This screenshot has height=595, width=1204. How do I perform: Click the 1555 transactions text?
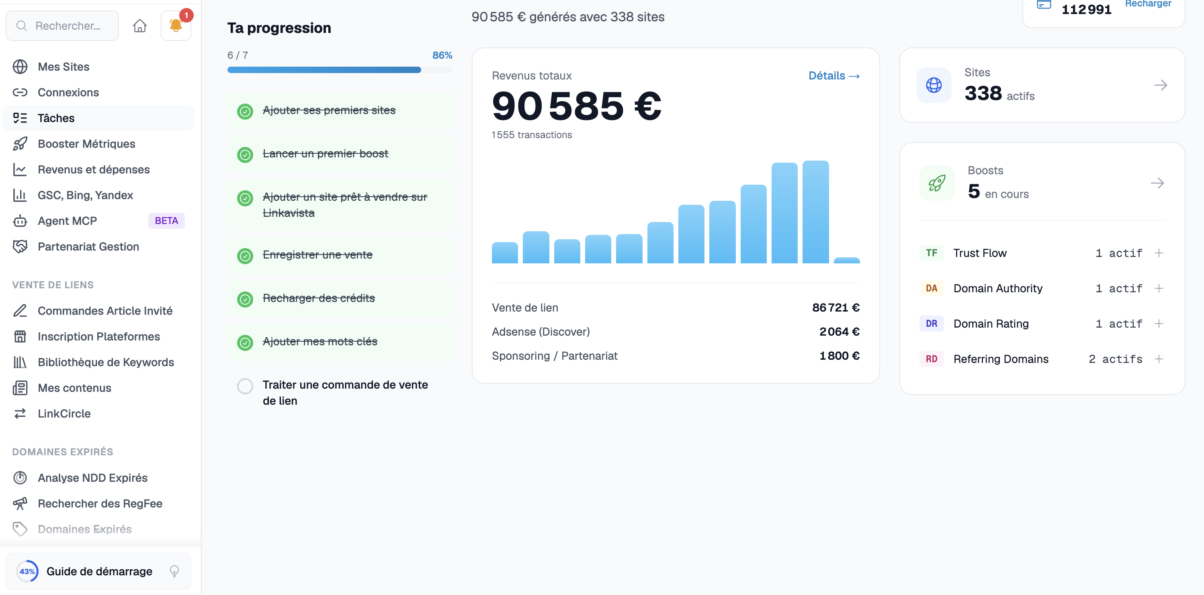(531, 135)
